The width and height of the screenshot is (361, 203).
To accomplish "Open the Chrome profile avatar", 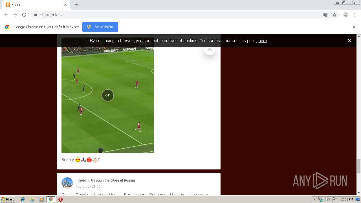I will click(x=346, y=15).
